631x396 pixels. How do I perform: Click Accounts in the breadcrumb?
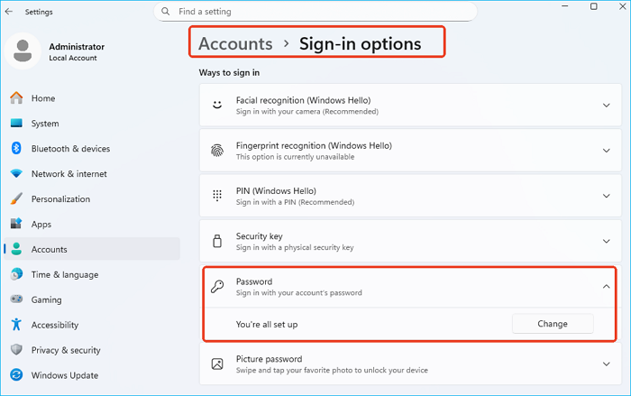[235, 43]
